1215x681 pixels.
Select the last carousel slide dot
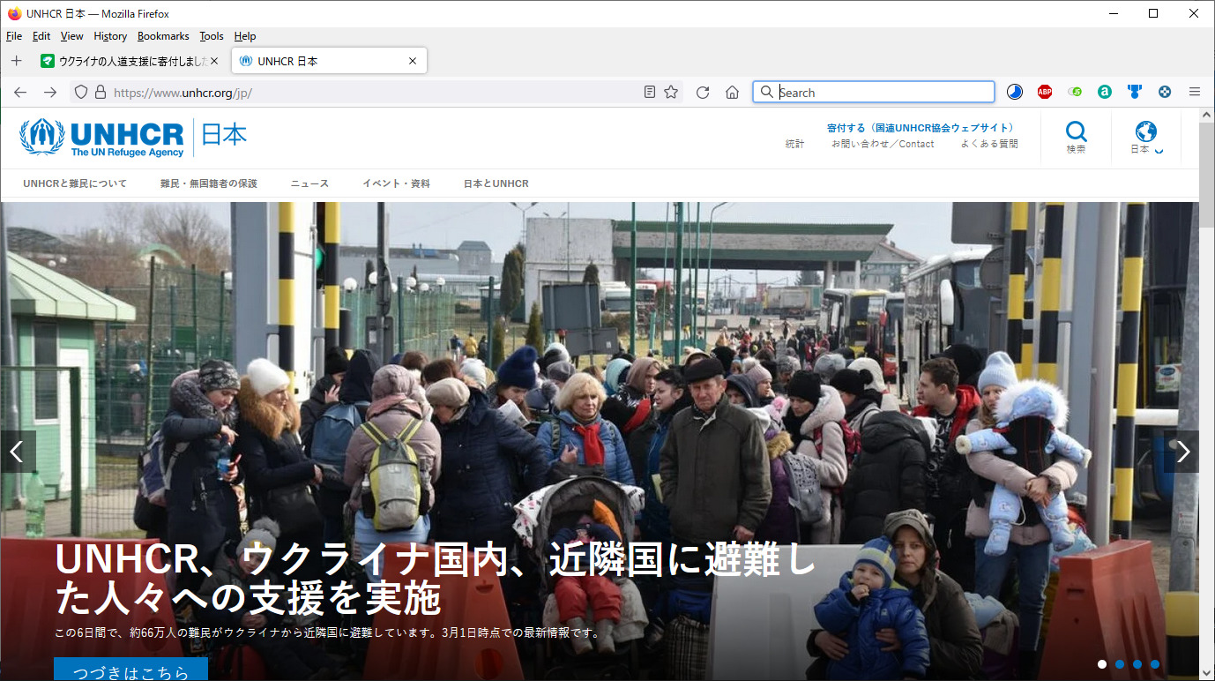click(x=1155, y=664)
